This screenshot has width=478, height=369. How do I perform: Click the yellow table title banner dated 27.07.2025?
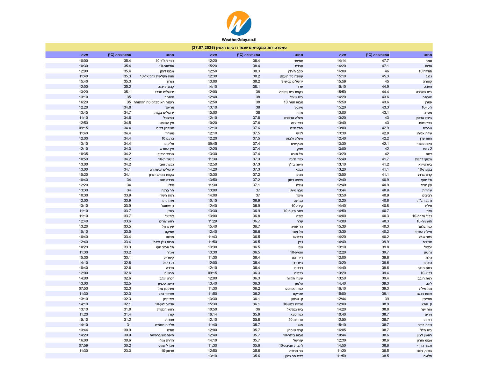[239, 47]
